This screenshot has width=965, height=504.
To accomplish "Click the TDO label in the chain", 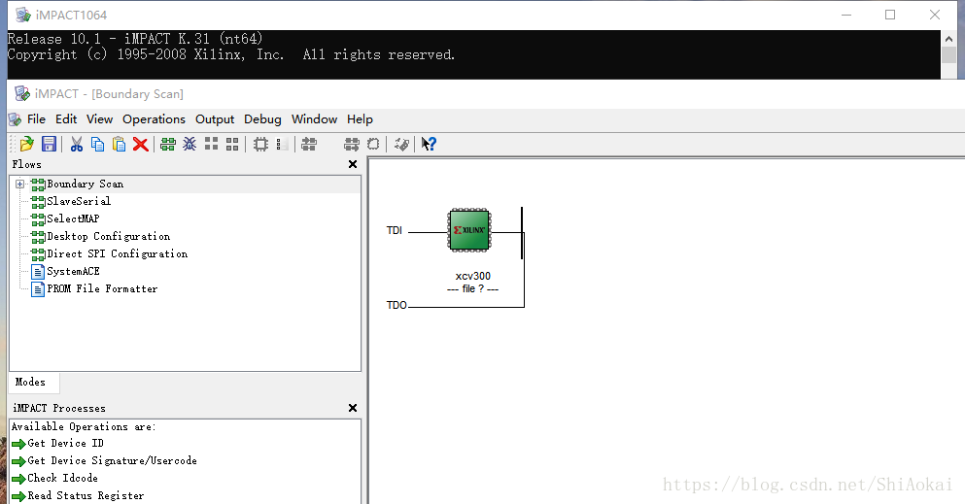I will click(396, 306).
